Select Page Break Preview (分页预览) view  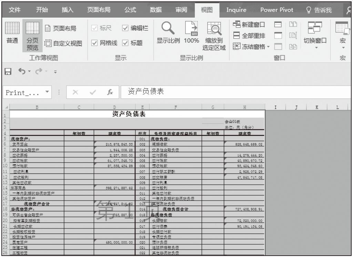click(x=32, y=36)
